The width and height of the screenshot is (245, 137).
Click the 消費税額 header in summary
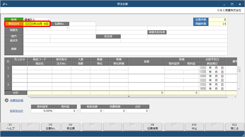pos(115,107)
